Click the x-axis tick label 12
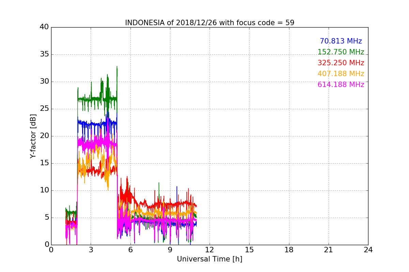The width and height of the screenshot is (409, 272). click(210, 250)
